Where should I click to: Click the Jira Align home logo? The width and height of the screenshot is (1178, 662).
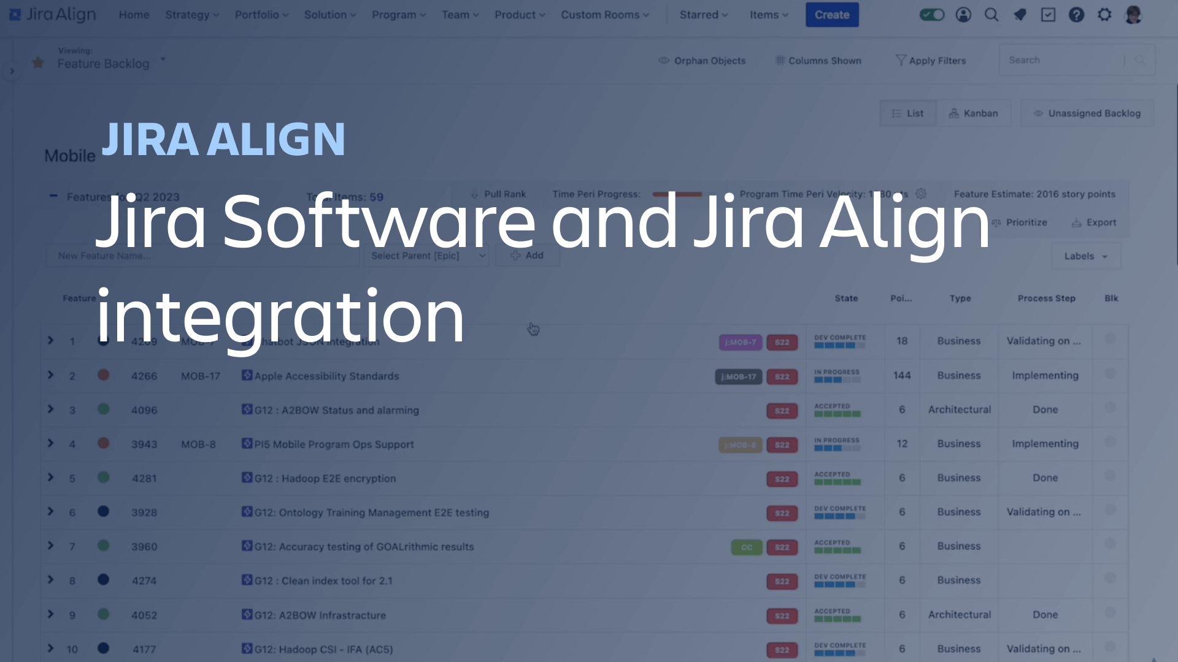[x=53, y=15]
